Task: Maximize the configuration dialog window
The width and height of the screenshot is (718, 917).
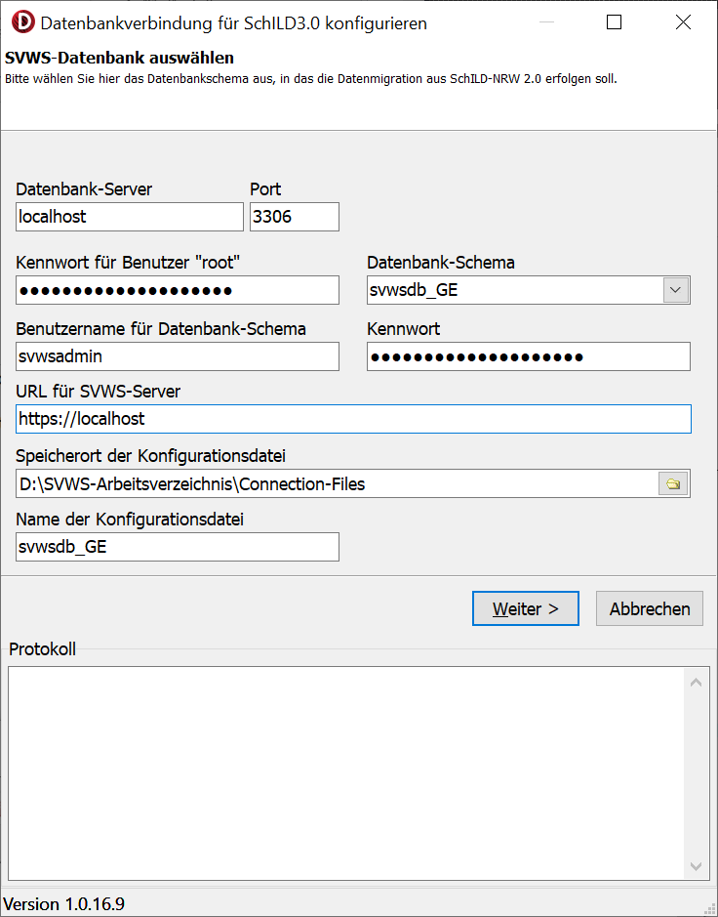Action: (x=614, y=22)
